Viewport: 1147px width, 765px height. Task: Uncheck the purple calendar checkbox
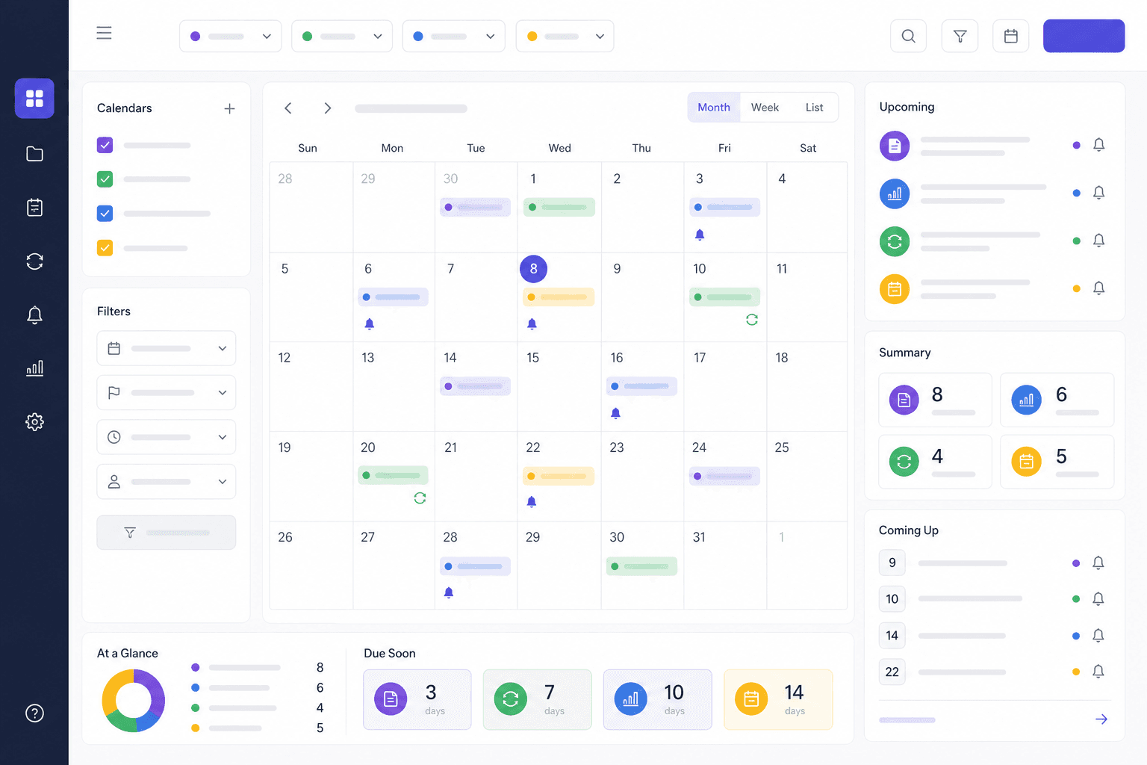pos(105,145)
